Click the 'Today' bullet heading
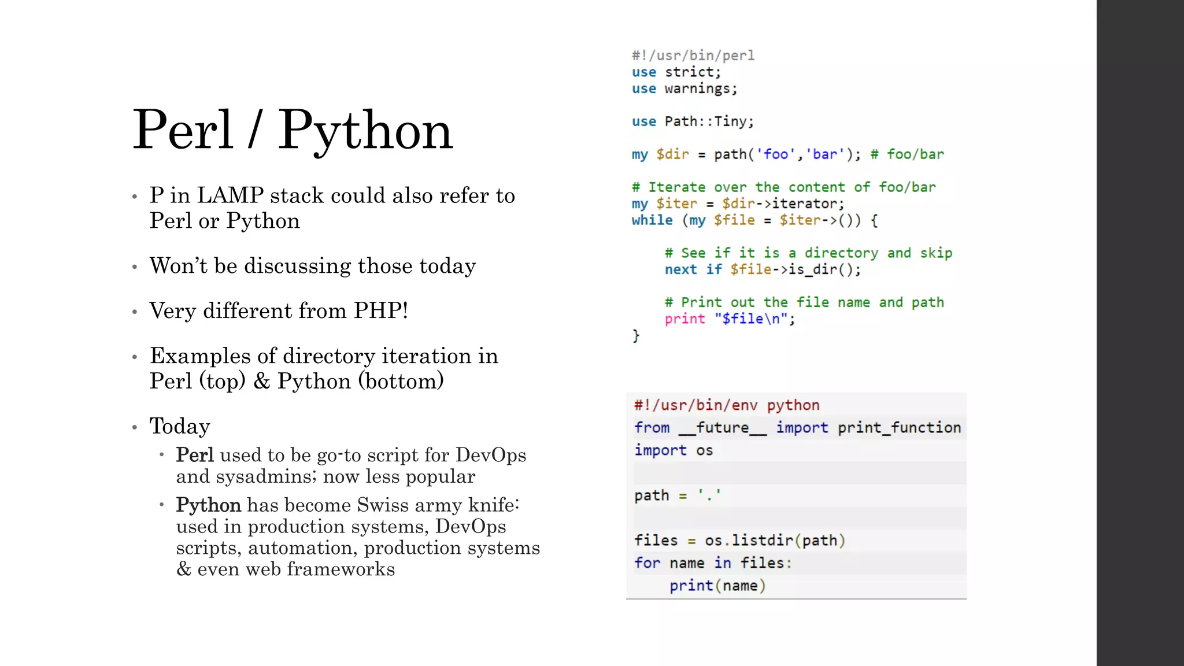 180,426
